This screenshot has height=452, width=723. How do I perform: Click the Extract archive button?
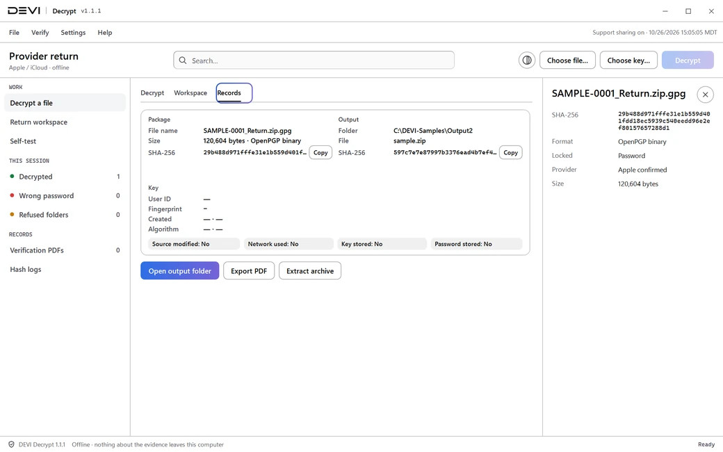[310, 271]
